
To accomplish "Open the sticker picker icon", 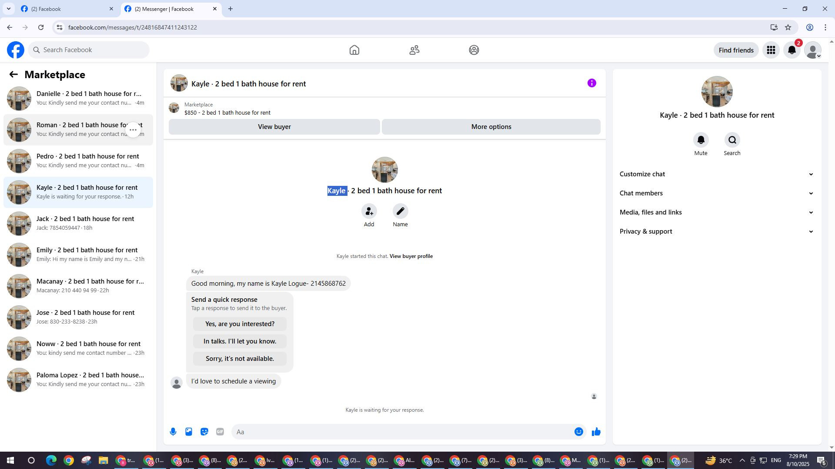I will 204,432.
